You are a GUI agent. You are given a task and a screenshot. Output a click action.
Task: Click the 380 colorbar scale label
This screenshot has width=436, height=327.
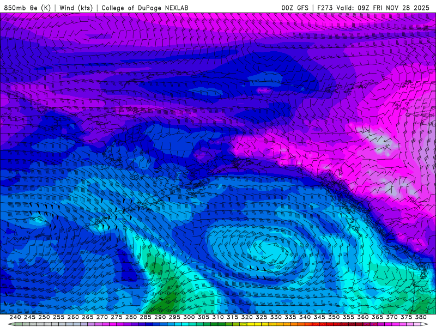(421, 317)
